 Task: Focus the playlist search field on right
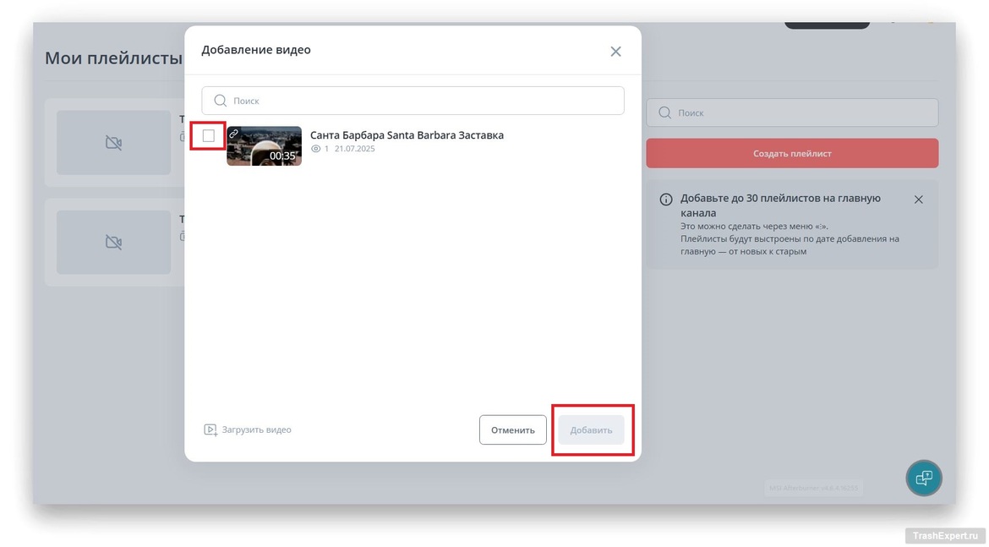(x=803, y=112)
